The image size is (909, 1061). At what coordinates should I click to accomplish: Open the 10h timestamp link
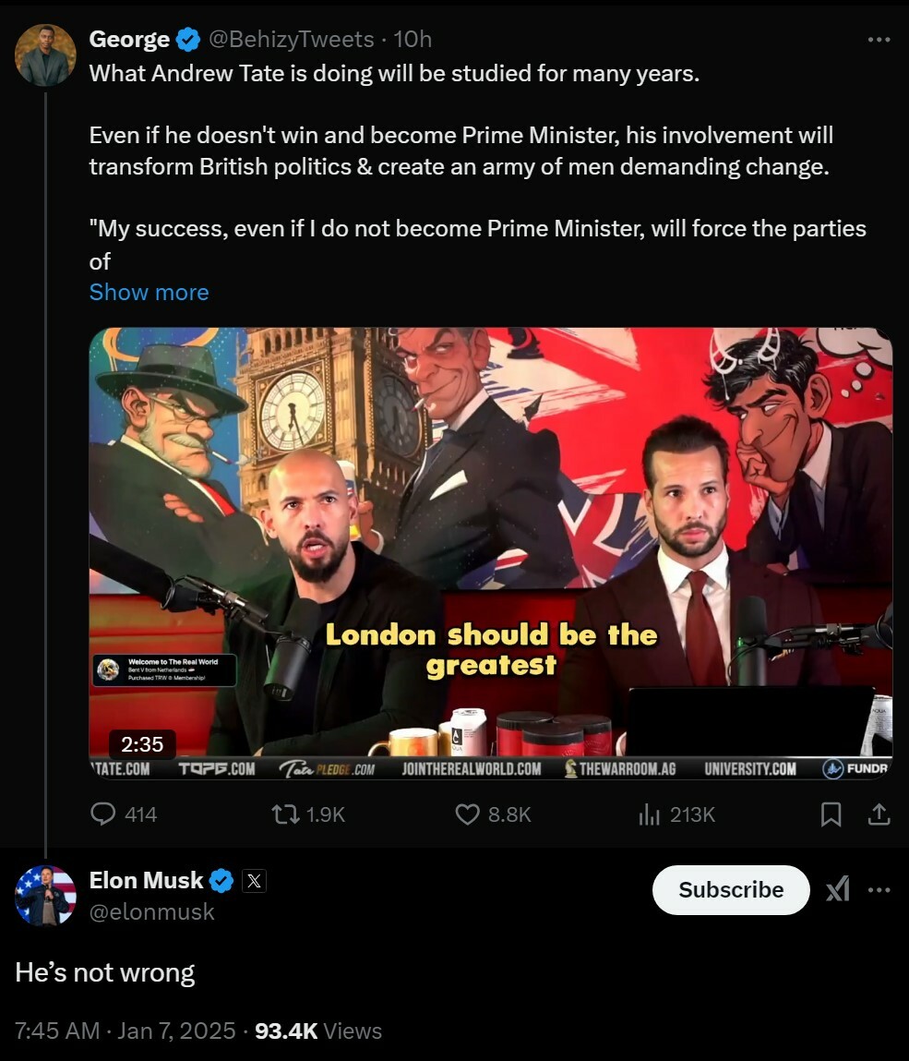click(x=413, y=40)
